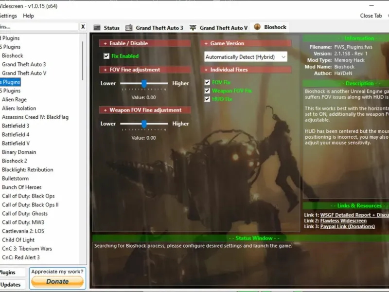
Task: Select Bulletstorm plugin
Action: point(15,178)
